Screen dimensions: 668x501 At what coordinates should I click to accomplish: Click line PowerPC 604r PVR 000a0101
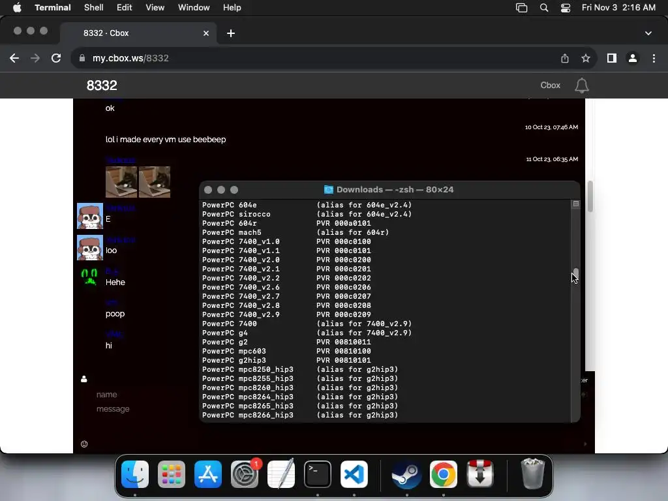tap(286, 223)
